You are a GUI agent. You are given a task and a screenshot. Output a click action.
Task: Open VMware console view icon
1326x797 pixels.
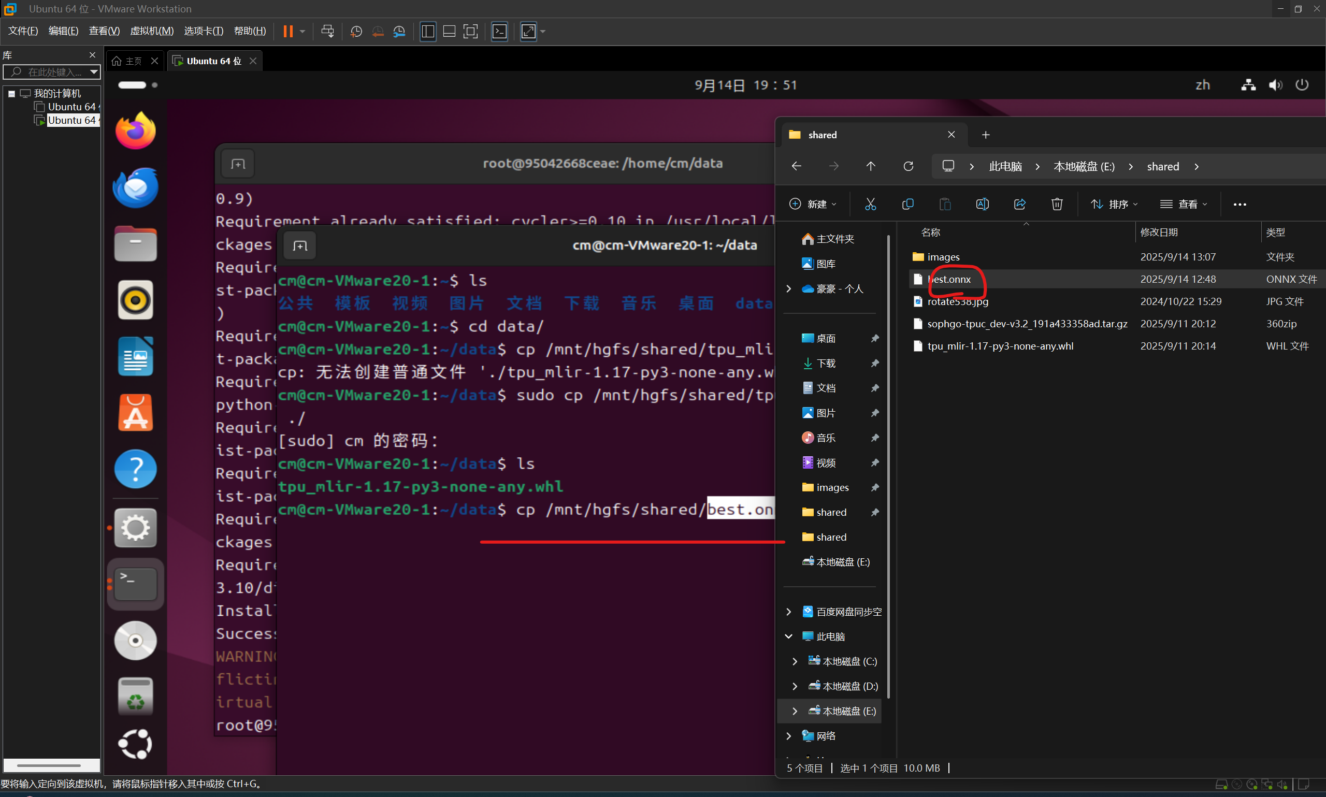(499, 31)
